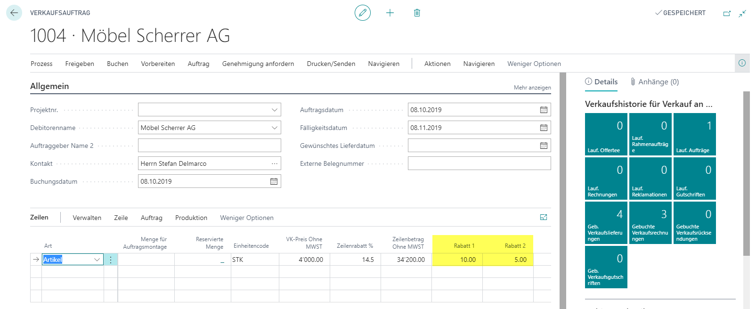Open Lauf. Reklamationen tile
This screenshot has height=309, width=756.
pyautogui.click(x=650, y=179)
